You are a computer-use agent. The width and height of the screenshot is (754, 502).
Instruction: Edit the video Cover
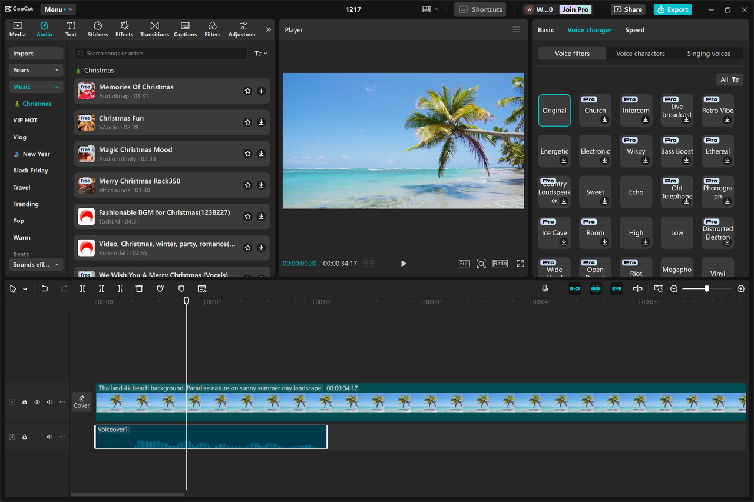coord(82,402)
